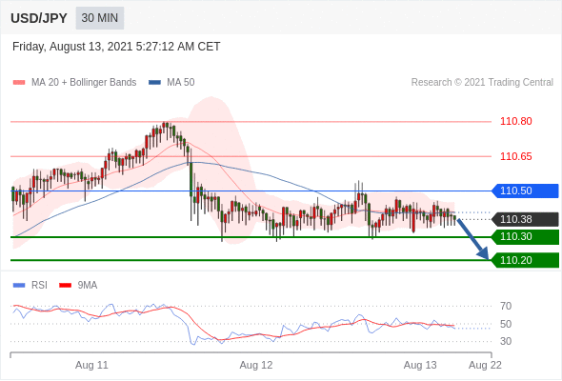Click the chart date and time text

pos(116,47)
